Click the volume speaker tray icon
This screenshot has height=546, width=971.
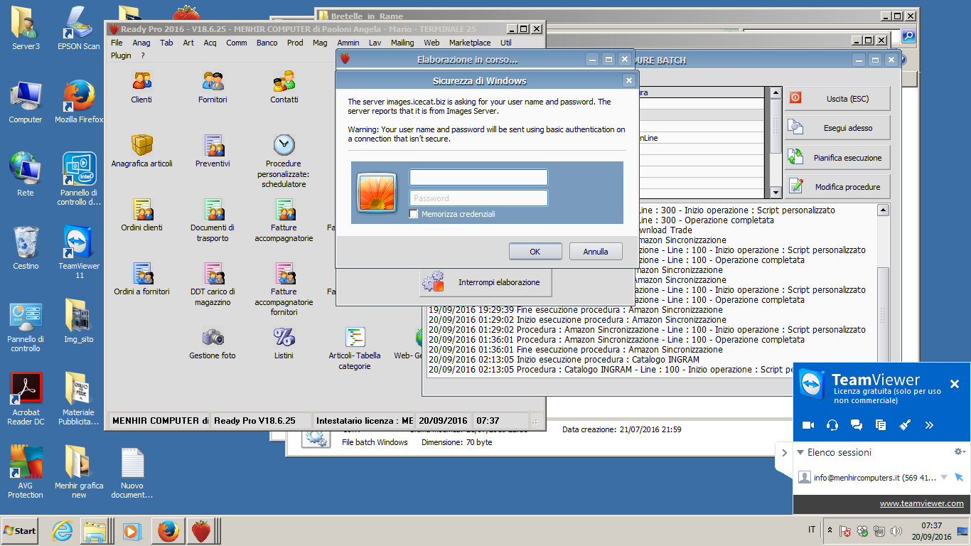(896, 530)
